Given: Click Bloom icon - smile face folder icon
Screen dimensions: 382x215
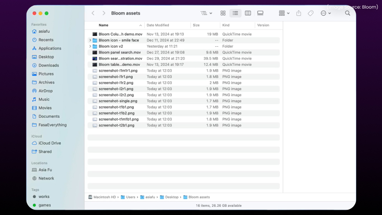Looking at the screenshot, I should (95, 40).
